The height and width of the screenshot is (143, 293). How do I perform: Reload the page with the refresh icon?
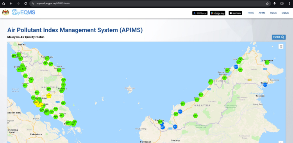click(x=26, y=3)
